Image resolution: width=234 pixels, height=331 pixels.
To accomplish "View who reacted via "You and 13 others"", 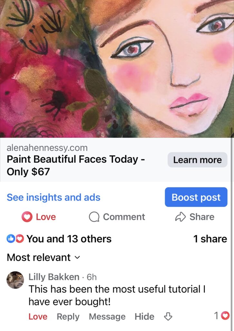I will tap(69, 239).
